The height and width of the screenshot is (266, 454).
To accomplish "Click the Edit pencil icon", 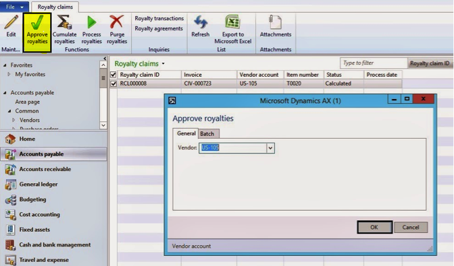I will tap(11, 22).
